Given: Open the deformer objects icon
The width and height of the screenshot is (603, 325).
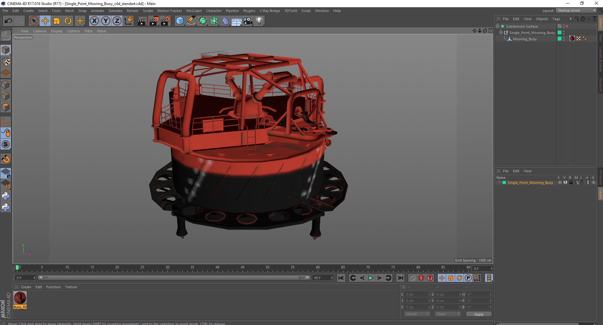Looking at the screenshot, I should pos(225,21).
